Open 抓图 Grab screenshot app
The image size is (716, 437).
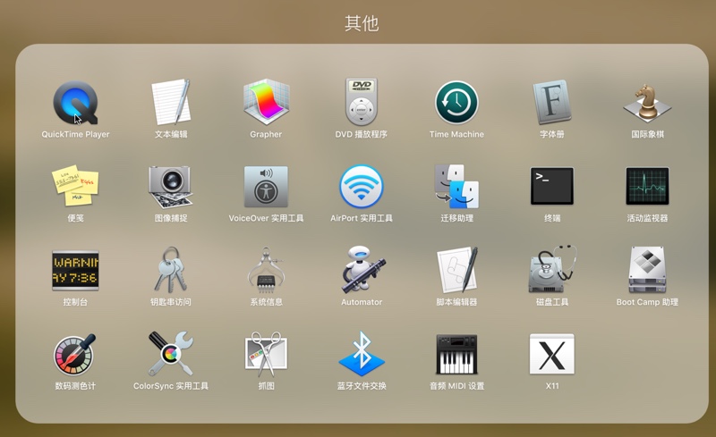[266, 355]
